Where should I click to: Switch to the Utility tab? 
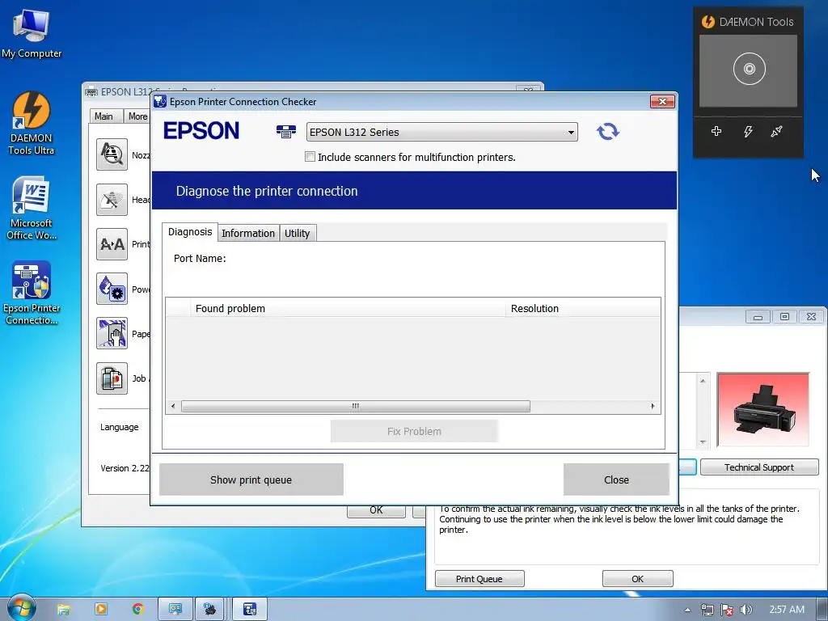(298, 234)
